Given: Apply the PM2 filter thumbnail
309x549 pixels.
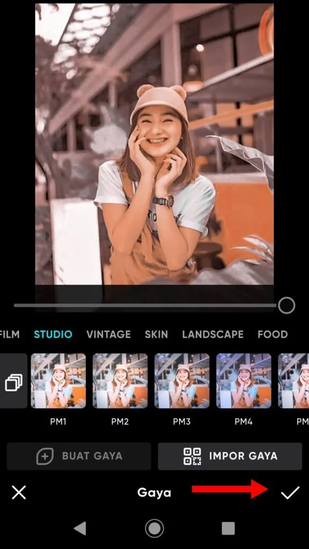Looking at the screenshot, I should 120,381.
